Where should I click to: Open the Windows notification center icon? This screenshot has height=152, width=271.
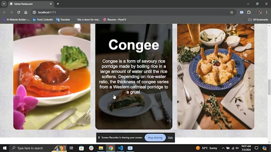pyautogui.click(x=257, y=148)
